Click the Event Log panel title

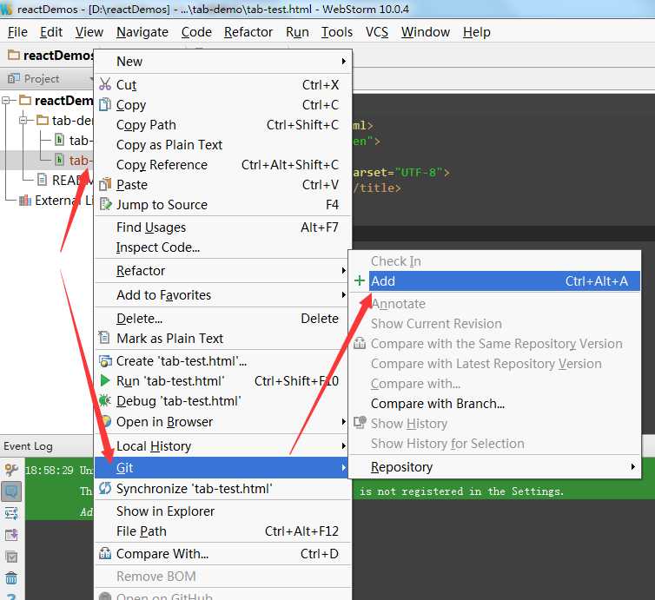click(28, 446)
